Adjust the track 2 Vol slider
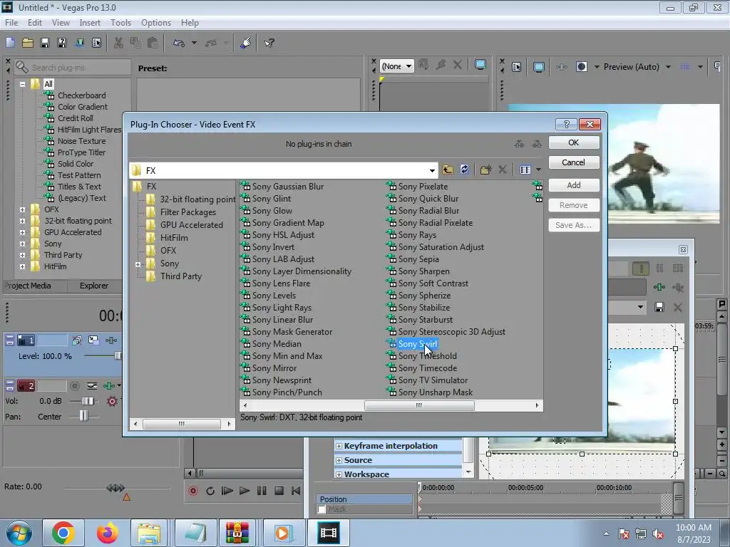Viewport: 730px width, 547px height. pyautogui.click(x=87, y=401)
